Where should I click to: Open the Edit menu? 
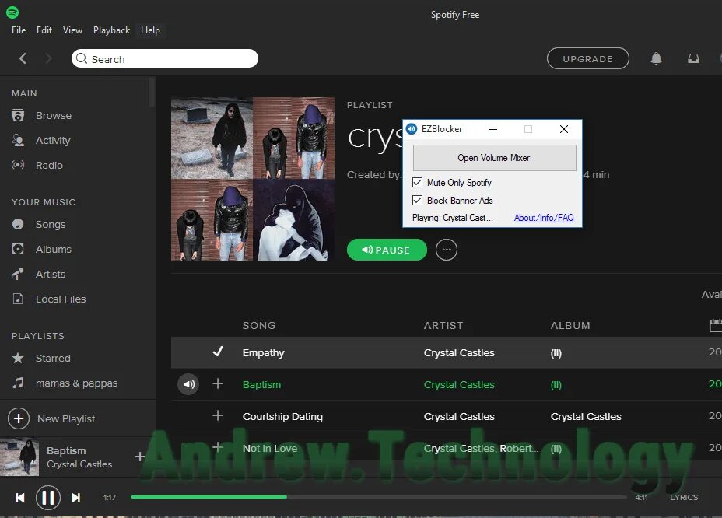[x=44, y=30]
